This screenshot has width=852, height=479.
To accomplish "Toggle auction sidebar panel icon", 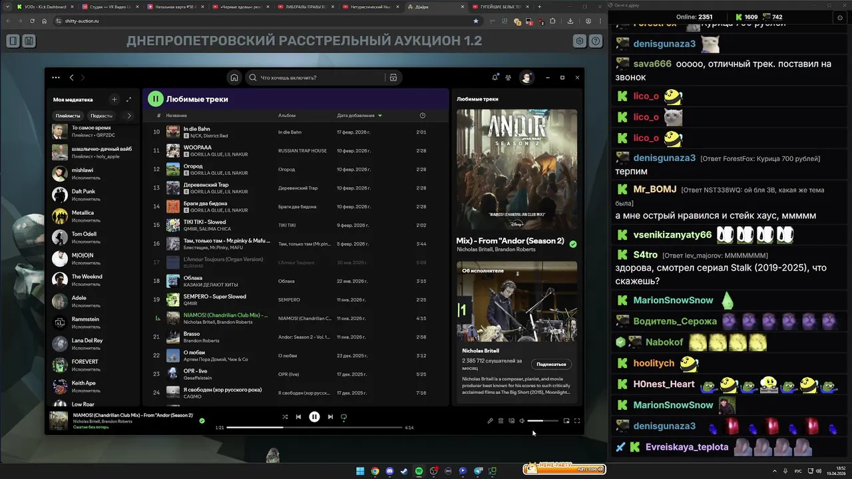I will [13, 41].
